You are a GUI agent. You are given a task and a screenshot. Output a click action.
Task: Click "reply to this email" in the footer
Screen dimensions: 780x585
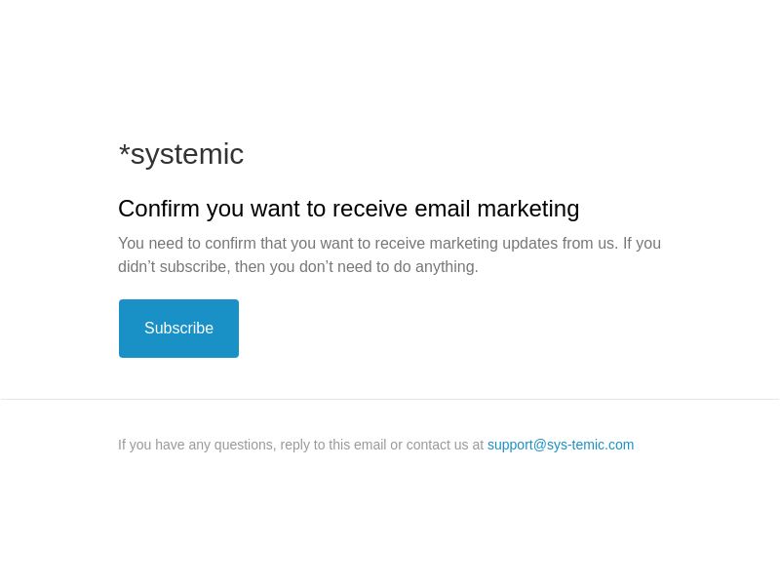332,445
